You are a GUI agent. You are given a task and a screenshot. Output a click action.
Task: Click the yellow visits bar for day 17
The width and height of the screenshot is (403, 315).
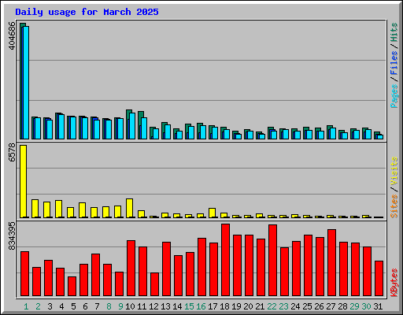(212, 213)
